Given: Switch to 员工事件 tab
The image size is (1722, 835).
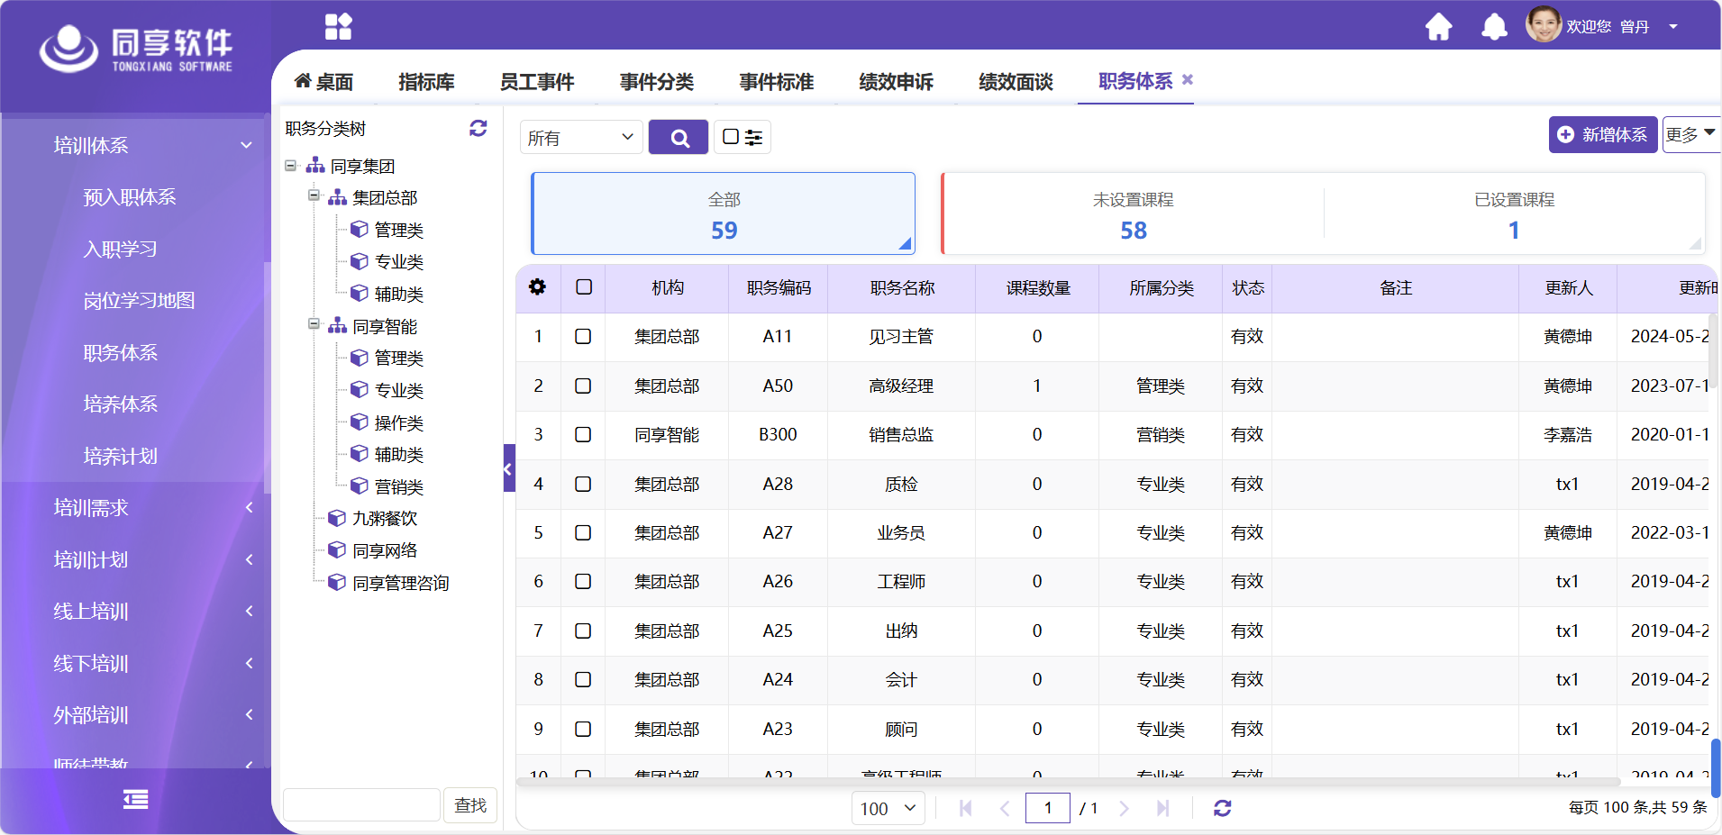Looking at the screenshot, I should point(537,82).
